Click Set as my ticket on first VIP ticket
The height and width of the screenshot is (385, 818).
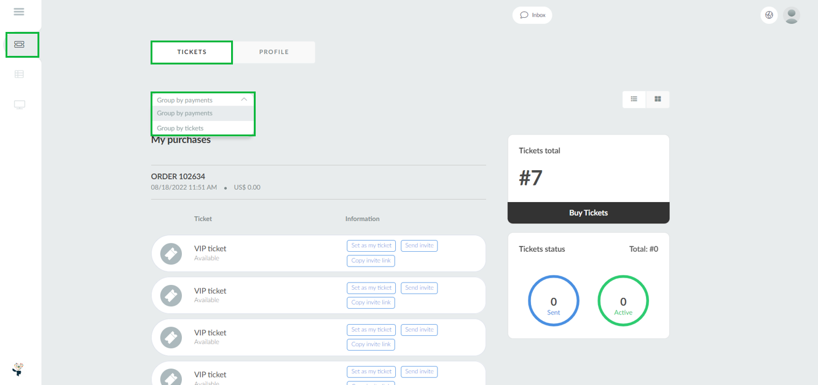(371, 246)
